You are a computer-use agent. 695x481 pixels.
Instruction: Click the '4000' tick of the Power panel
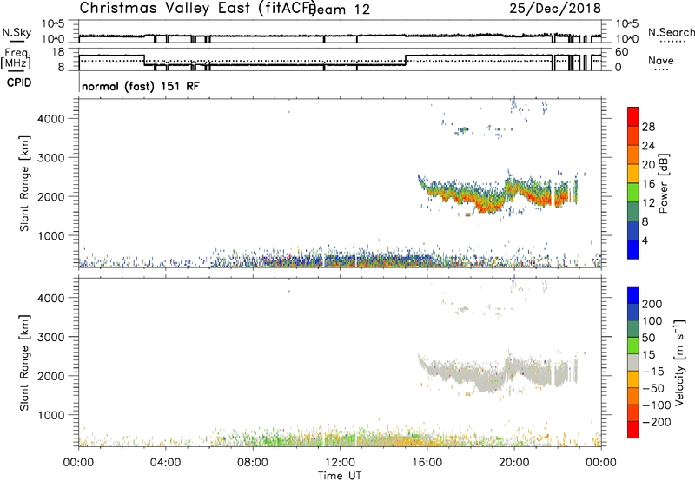tap(51, 119)
